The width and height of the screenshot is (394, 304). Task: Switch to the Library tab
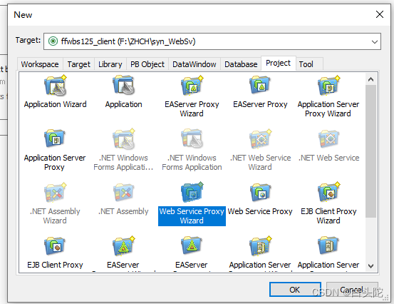pyautogui.click(x=110, y=64)
